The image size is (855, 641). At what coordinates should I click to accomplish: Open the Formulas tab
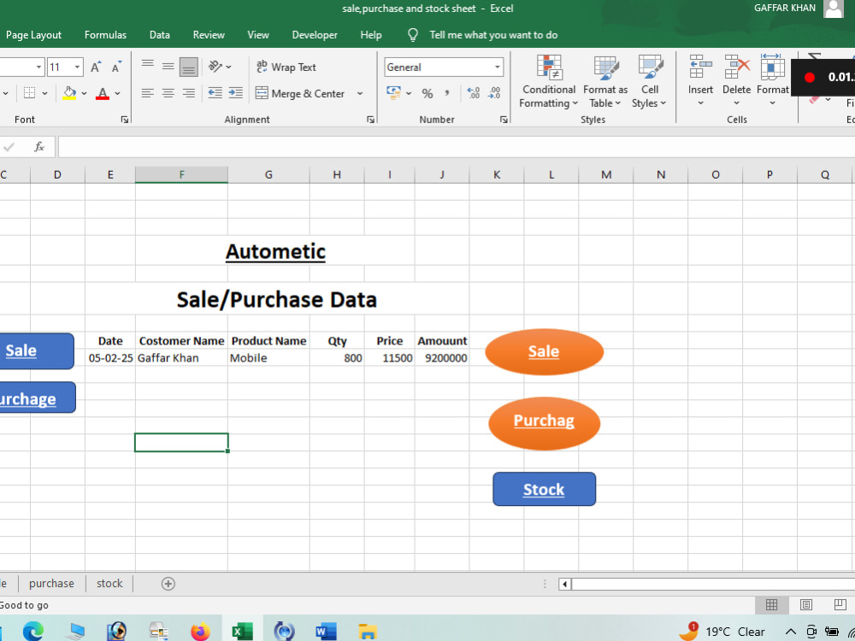click(105, 35)
